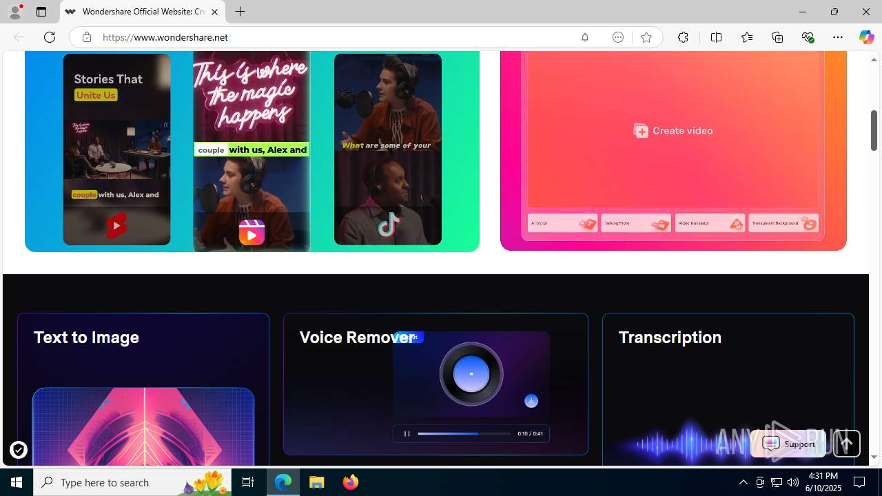Select the AI Script feature tile
Screen dimensions: 882x496
click(x=562, y=223)
